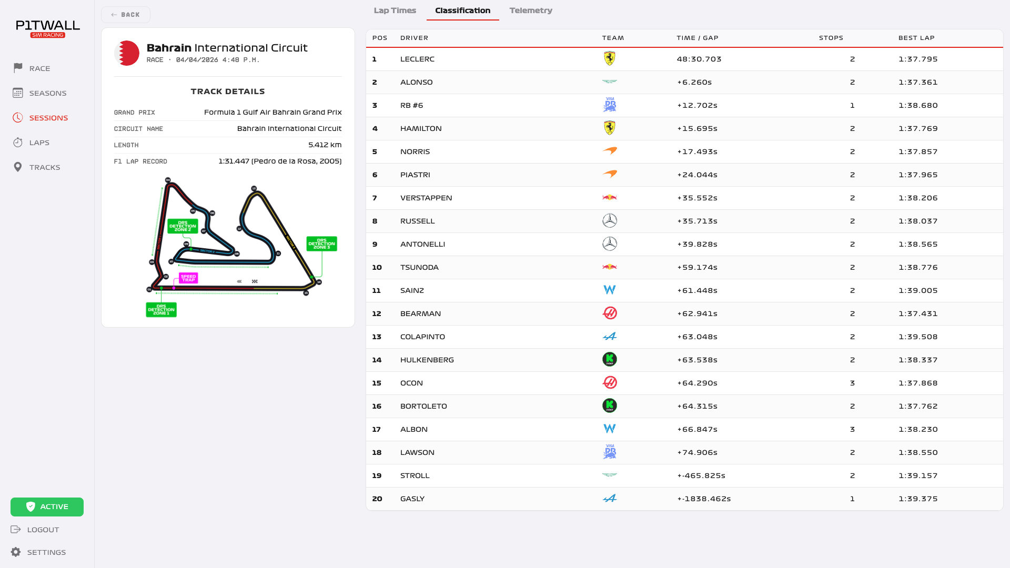Image resolution: width=1010 pixels, height=568 pixels.
Task: Click Verstappen's Red Bull team logo
Action: coord(610,198)
